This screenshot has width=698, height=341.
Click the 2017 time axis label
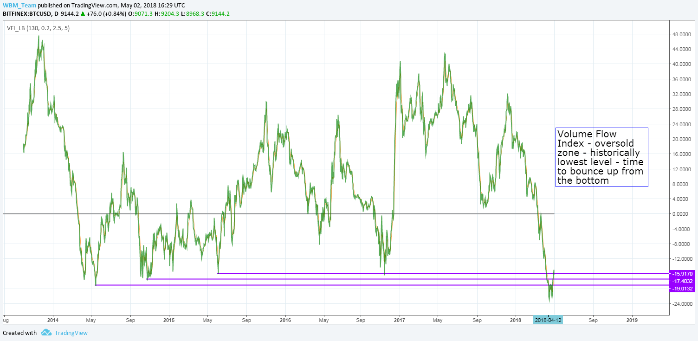(x=400, y=320)
